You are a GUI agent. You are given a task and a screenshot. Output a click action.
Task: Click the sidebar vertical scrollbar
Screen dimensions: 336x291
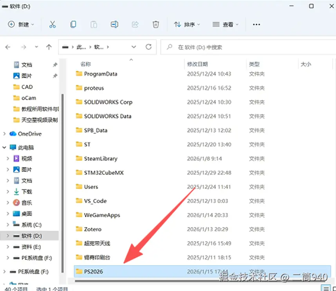point(62,183)
